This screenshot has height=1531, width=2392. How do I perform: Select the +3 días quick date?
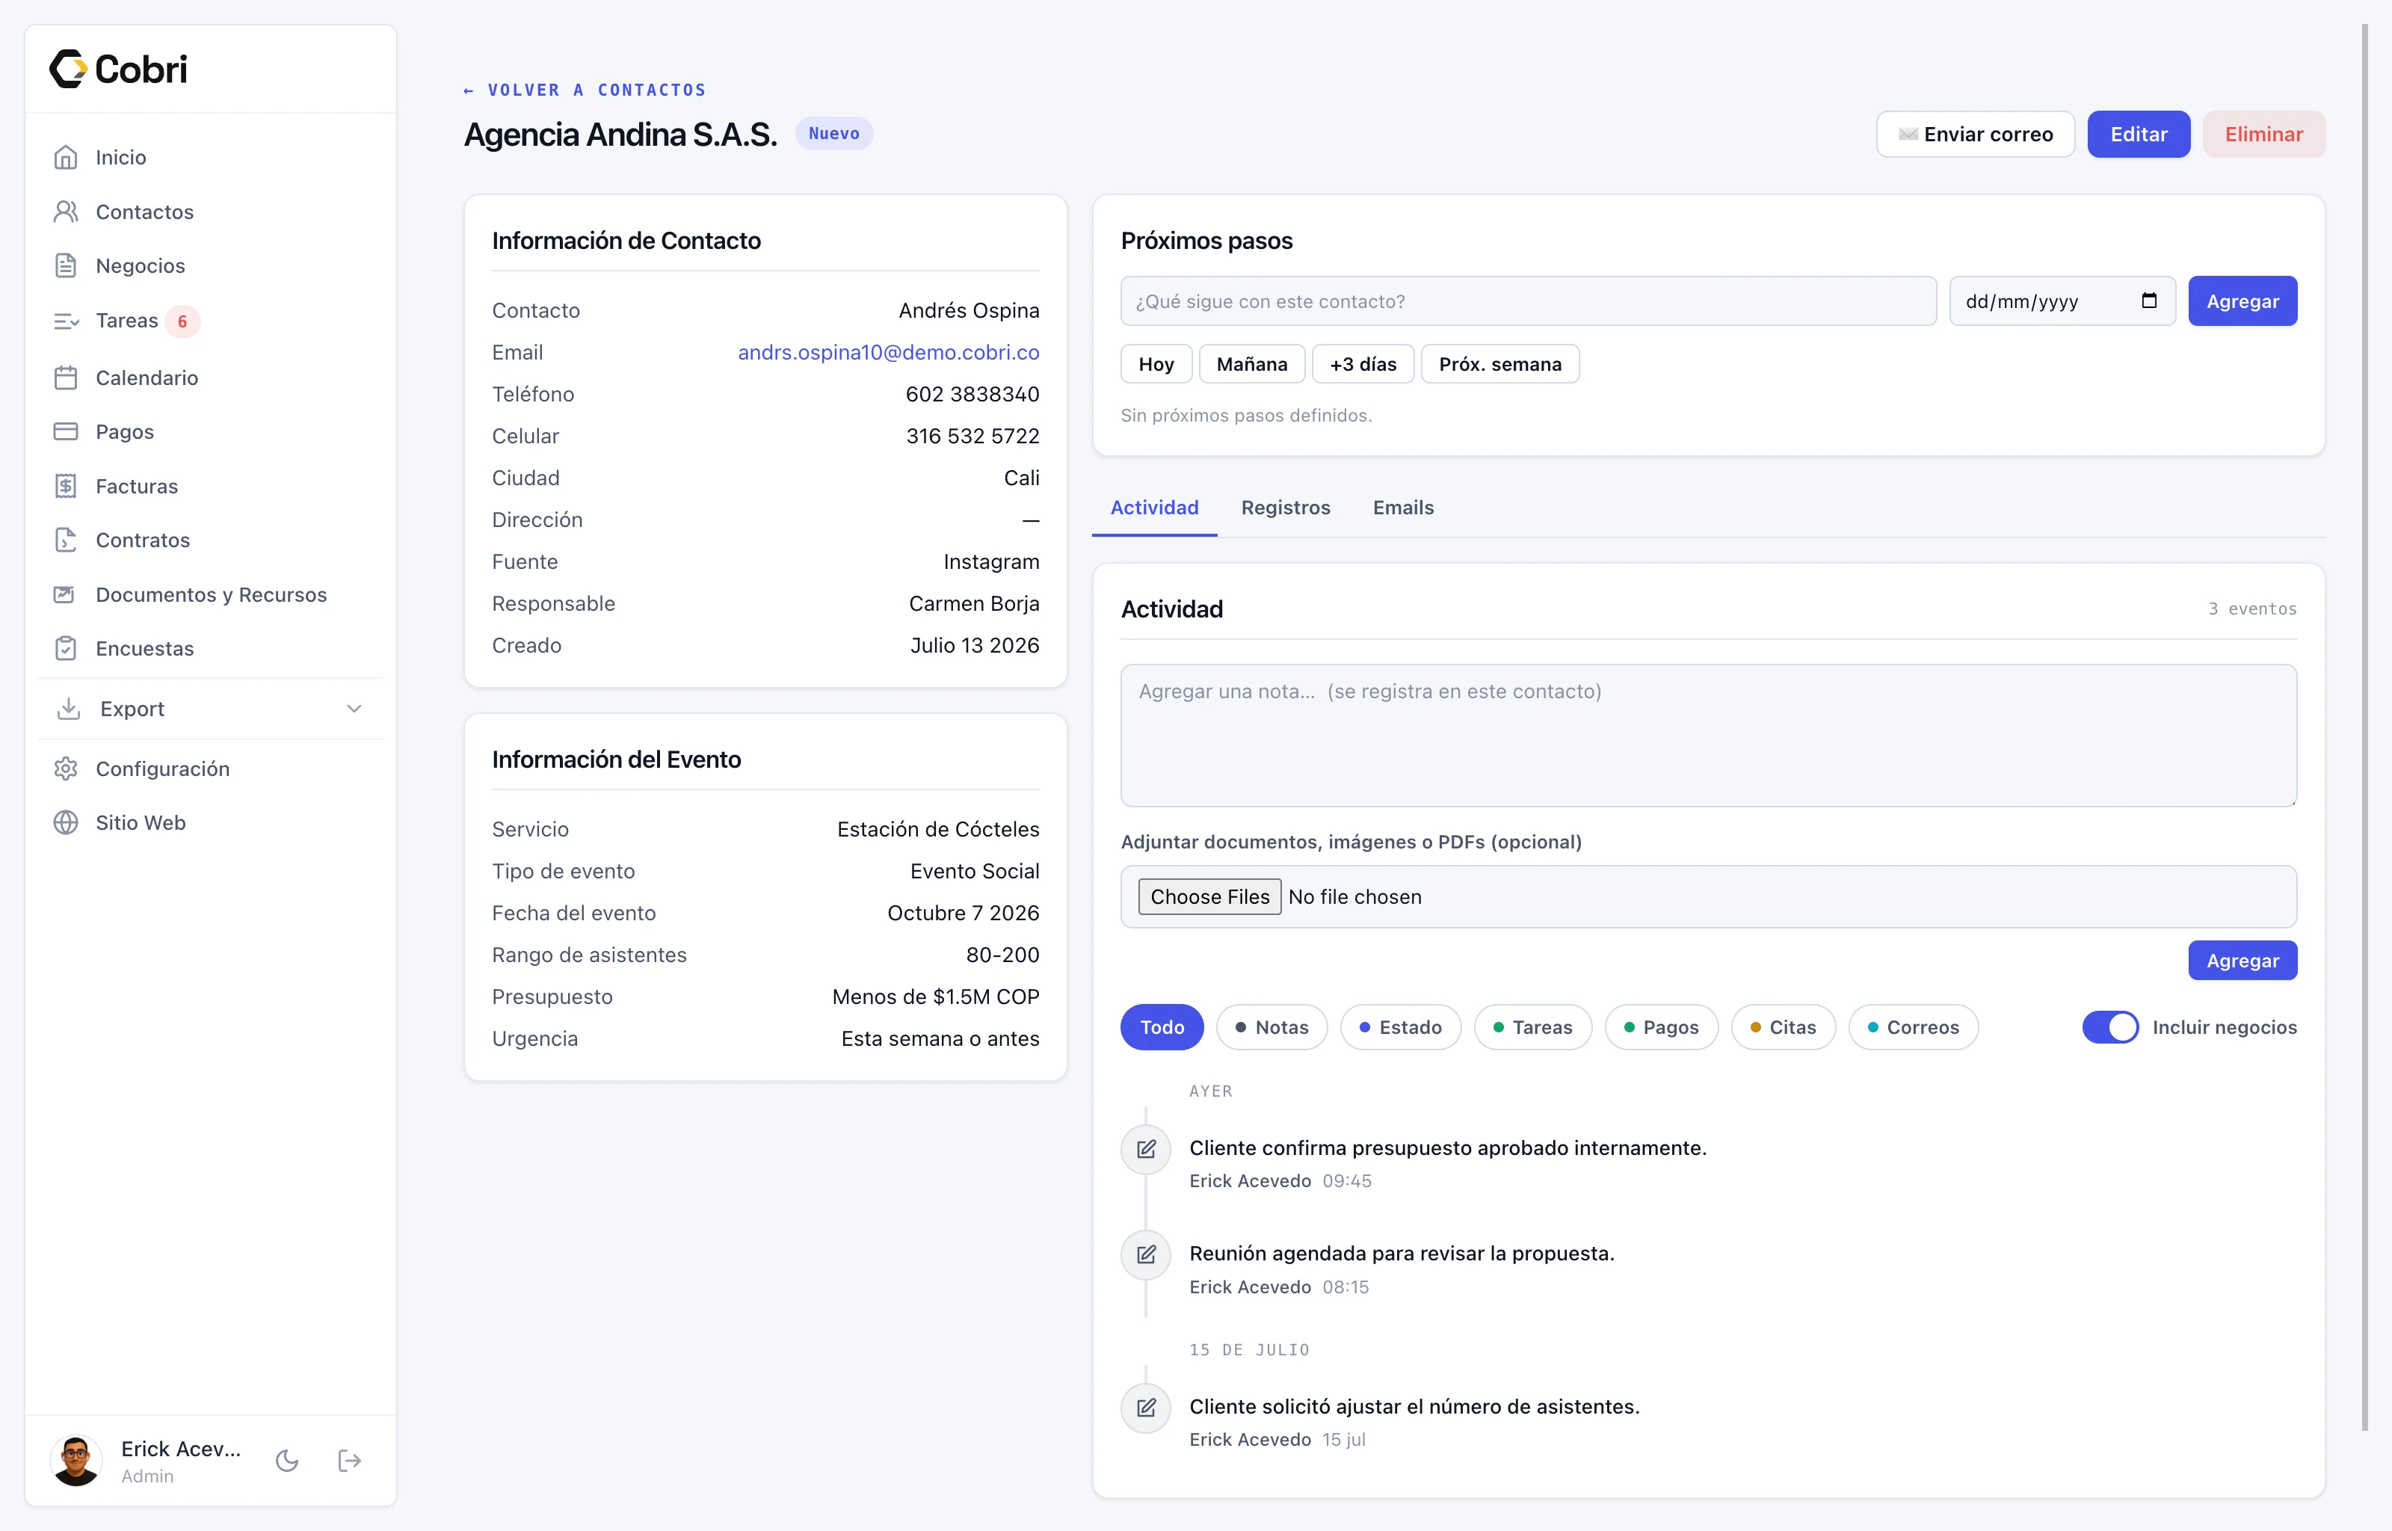pos(1363,364)
